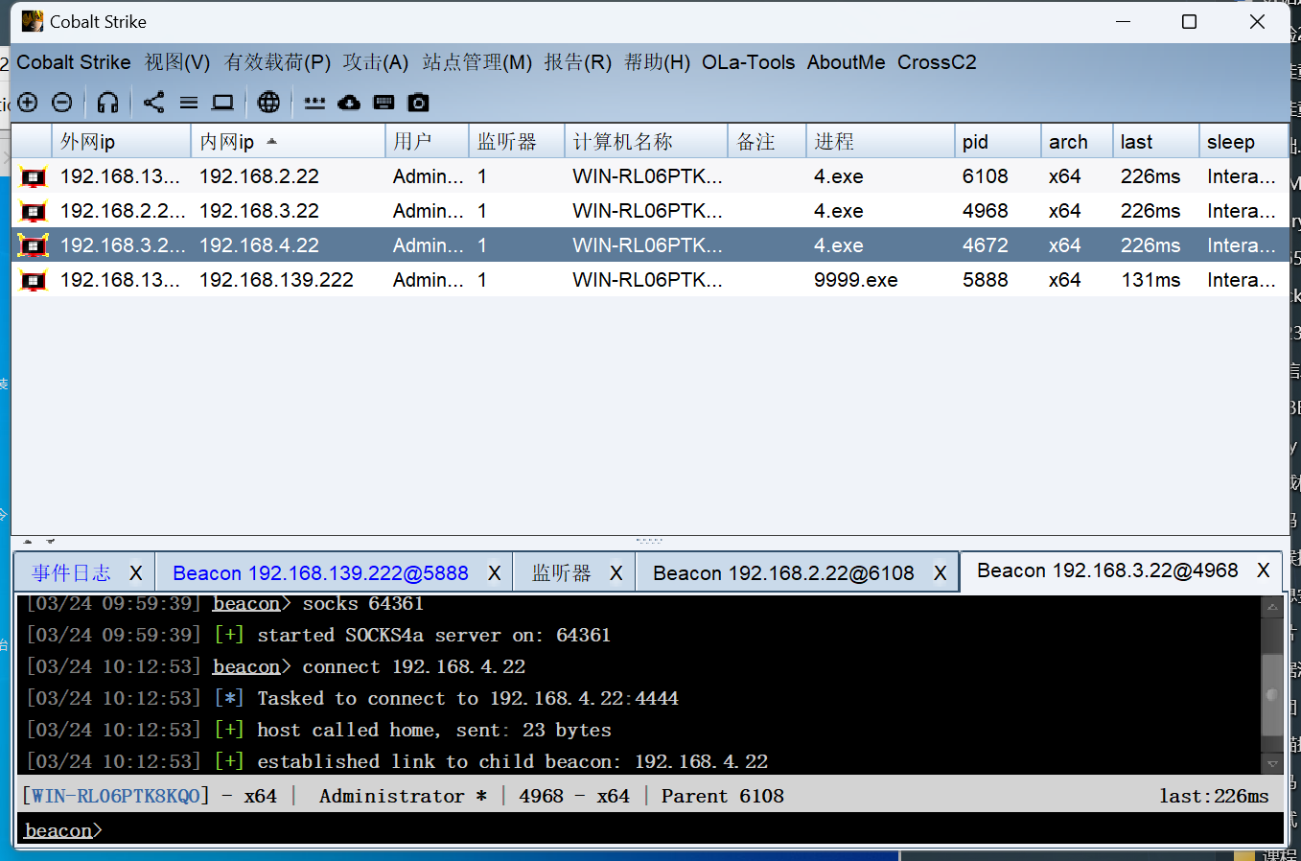Screen dimensions: 1301x861
Task: Close Beacon 192.168.3.22@4968 tab
Action: pos(1264,570)
